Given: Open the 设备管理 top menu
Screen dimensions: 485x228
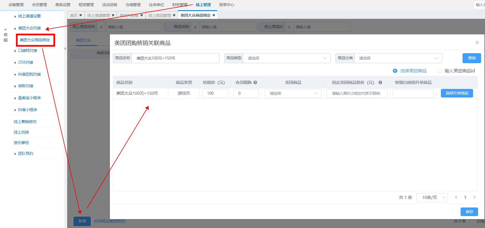Looking at the screenshot, I should tap(16, 5).
